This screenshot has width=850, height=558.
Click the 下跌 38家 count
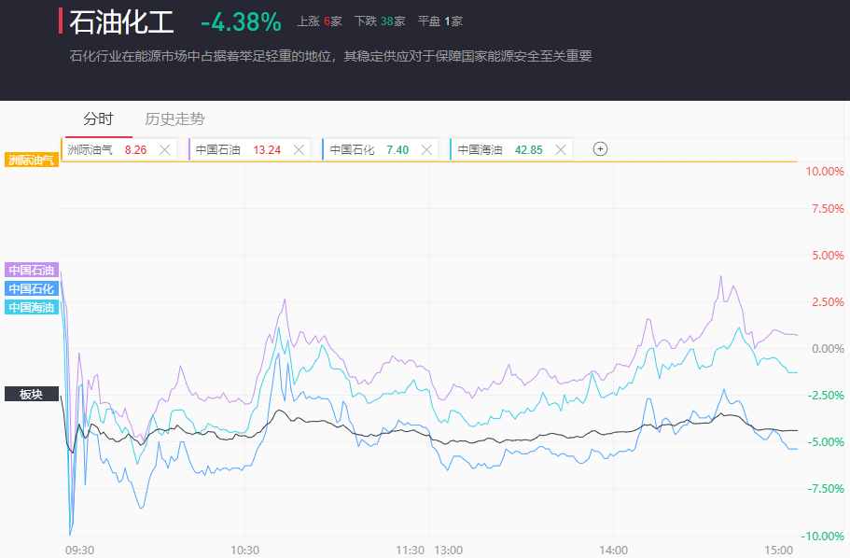coord(380,21)
